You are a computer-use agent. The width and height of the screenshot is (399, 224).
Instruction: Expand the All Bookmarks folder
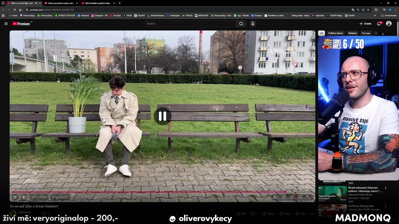(389, 16)
